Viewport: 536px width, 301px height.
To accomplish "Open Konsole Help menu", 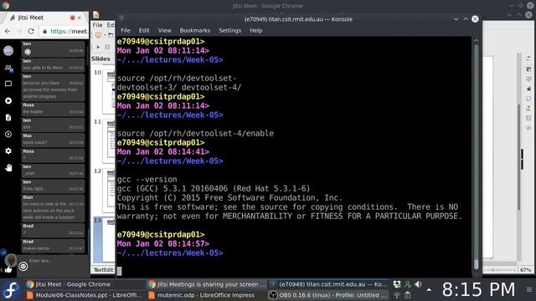I will pos(255,30).
